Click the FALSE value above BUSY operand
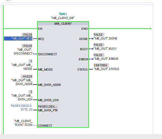The height and width of the screenshot is (139, 162). (x=99, y=45)
